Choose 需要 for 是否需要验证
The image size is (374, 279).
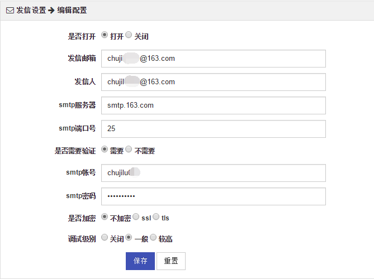click(105, 149)
